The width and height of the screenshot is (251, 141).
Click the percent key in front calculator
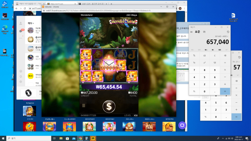pyautogui.click(x=194, y=55)
